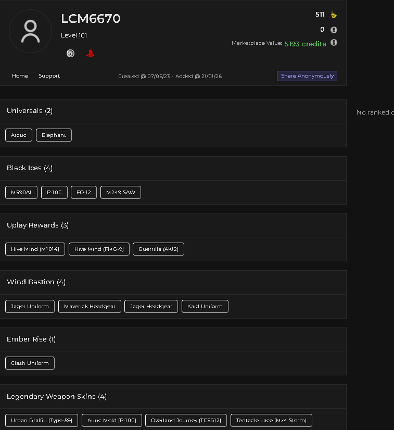Viewport: 394px width, 430px height.
Task: Click the red PlayStation icon
Action: click(x=90, y=53)
